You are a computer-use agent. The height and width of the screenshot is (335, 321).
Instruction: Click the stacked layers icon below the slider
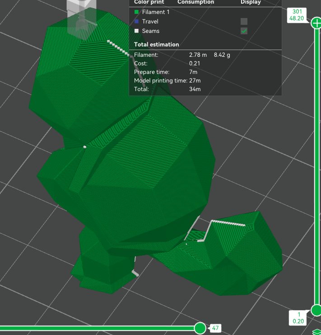tap(316, 332)
